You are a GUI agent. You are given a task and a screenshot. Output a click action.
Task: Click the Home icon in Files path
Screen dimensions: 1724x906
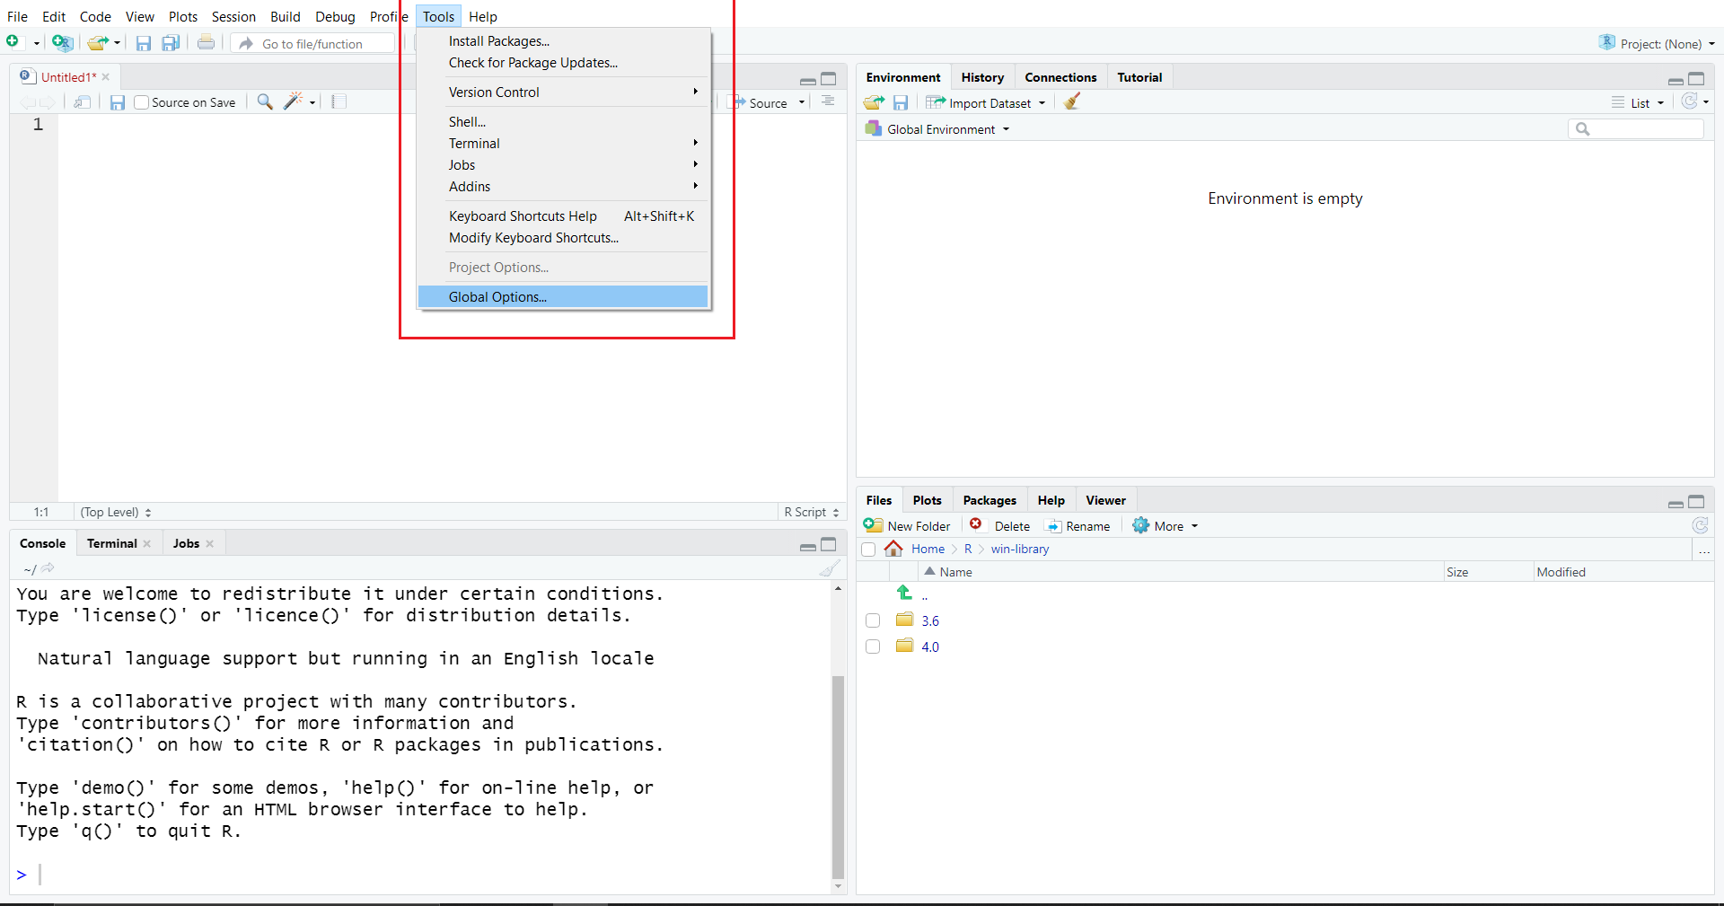pos(893,549)
